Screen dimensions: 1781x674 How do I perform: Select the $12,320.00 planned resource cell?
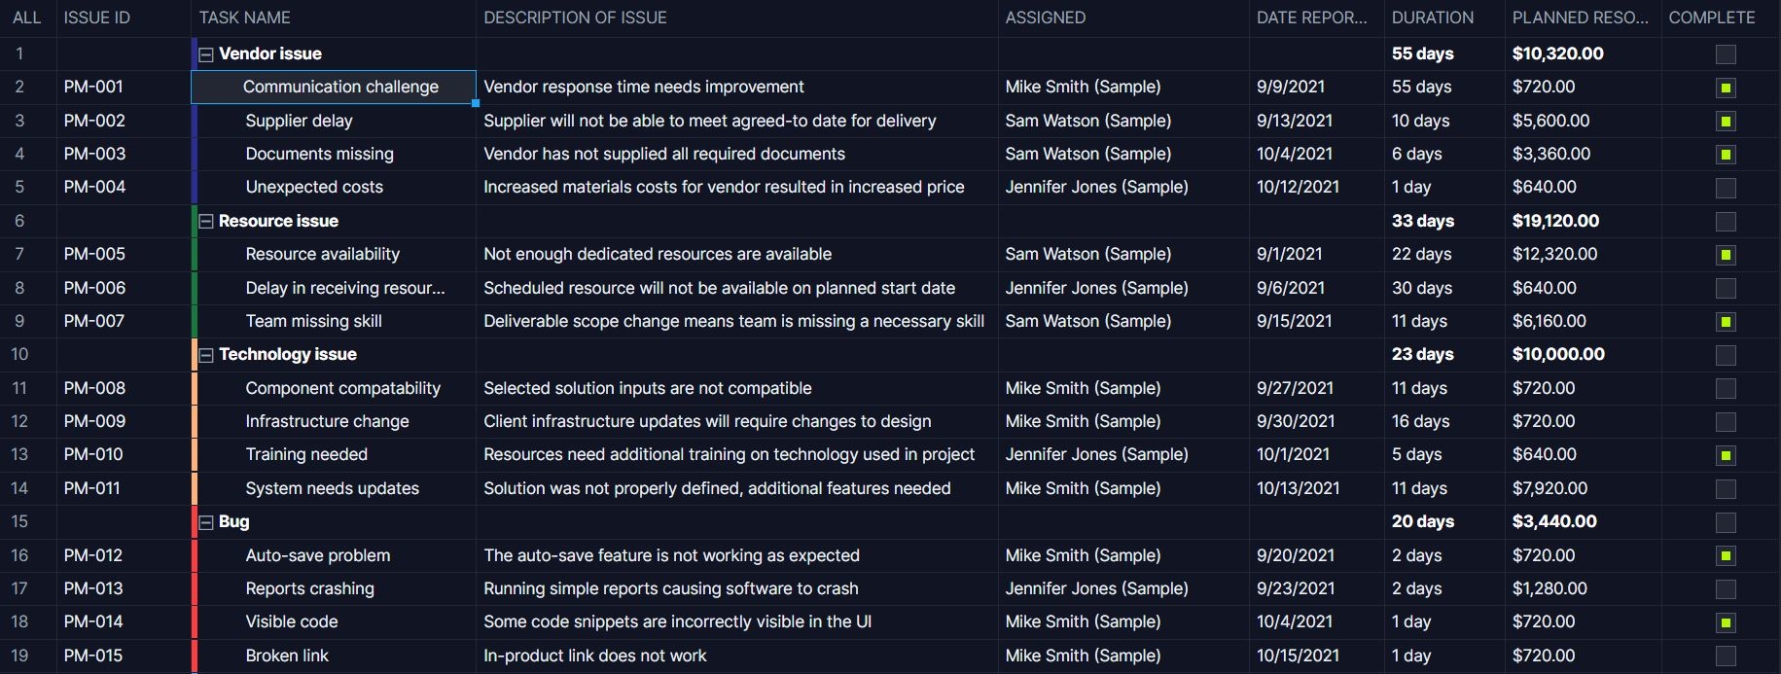tap(1554, 254)
